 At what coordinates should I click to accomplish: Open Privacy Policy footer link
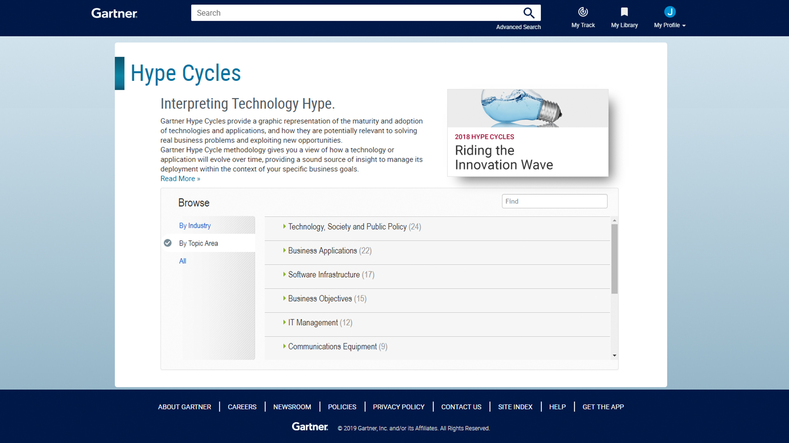[x=399, y=407]
